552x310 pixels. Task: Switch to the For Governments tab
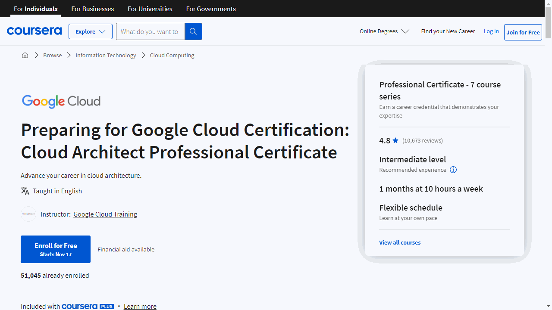[211, 9]
